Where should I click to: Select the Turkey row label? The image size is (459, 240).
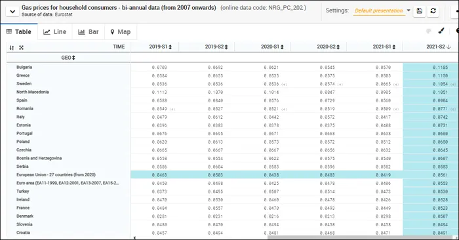click(22, 191)
